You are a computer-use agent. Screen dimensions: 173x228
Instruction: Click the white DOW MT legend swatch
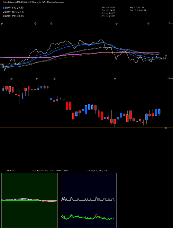click(3, 12)
